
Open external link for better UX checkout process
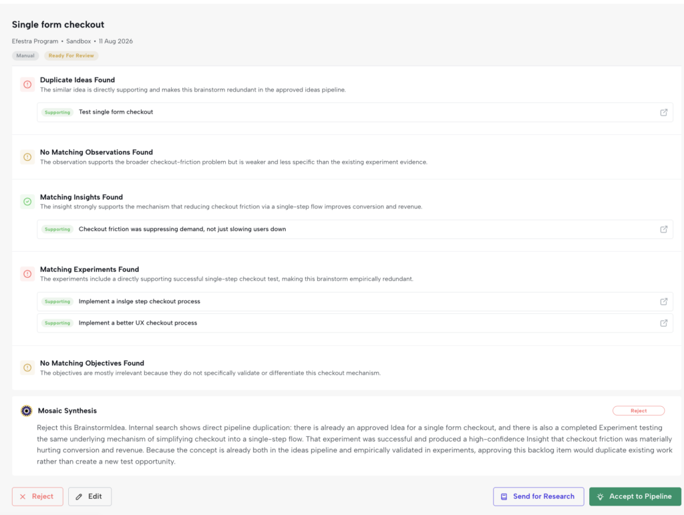point(663,323)
